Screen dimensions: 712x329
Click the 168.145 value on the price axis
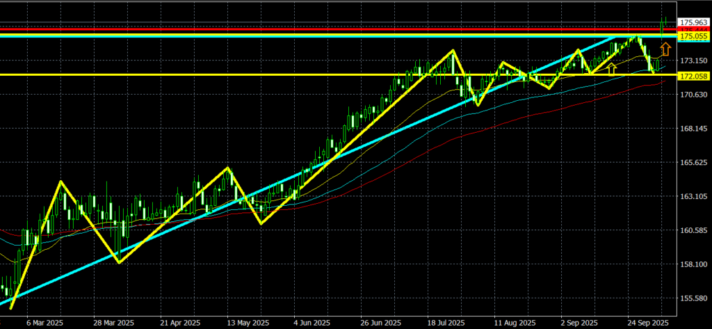(x=694, y=129)
